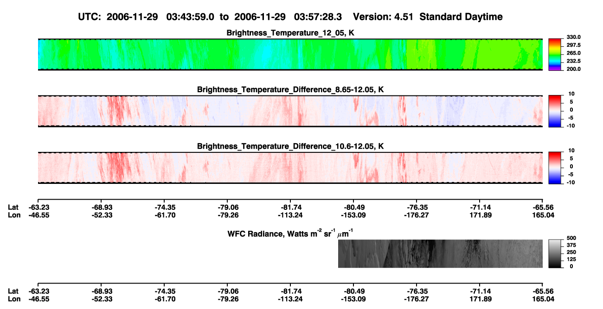Click the Brightness_Temperature_12_05 plot title

pyautogui.click(x=290, y=33)
